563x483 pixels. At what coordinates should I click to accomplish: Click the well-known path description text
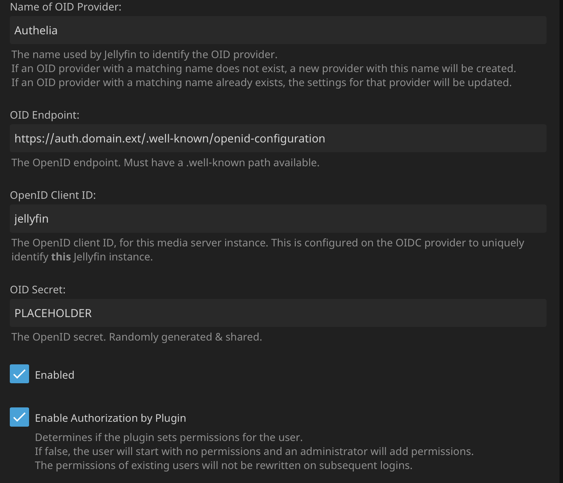[165, 162]
